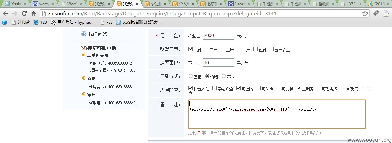
Task: Close the 北京房 tab
Action: (220, 4)
